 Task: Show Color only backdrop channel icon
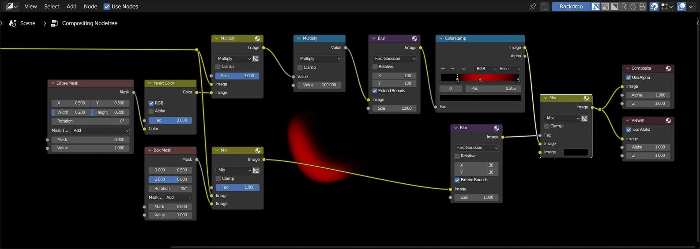tap(605, 6)
